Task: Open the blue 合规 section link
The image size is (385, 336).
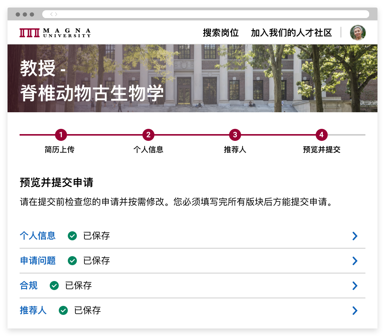Action: pos(29,286)
